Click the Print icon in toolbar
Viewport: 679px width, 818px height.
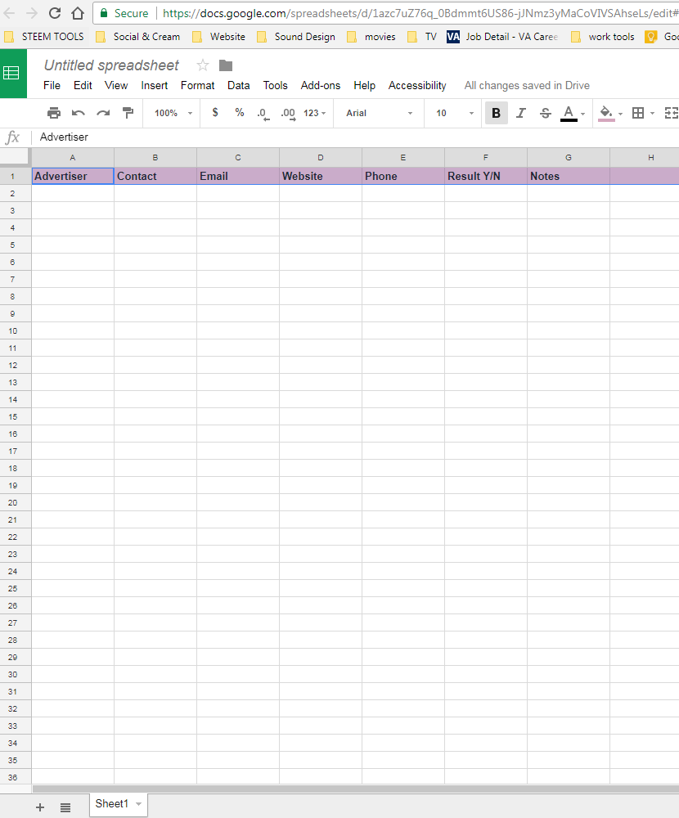[x=54, y=113]
